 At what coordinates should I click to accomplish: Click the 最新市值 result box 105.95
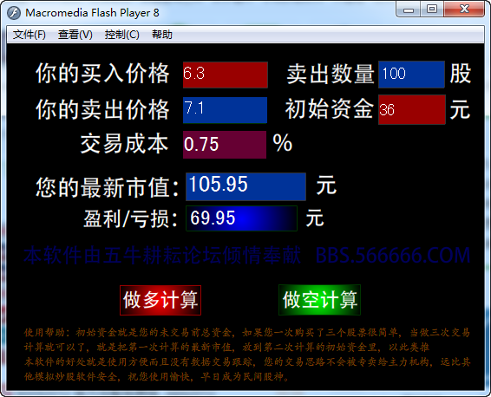(245, 186)
